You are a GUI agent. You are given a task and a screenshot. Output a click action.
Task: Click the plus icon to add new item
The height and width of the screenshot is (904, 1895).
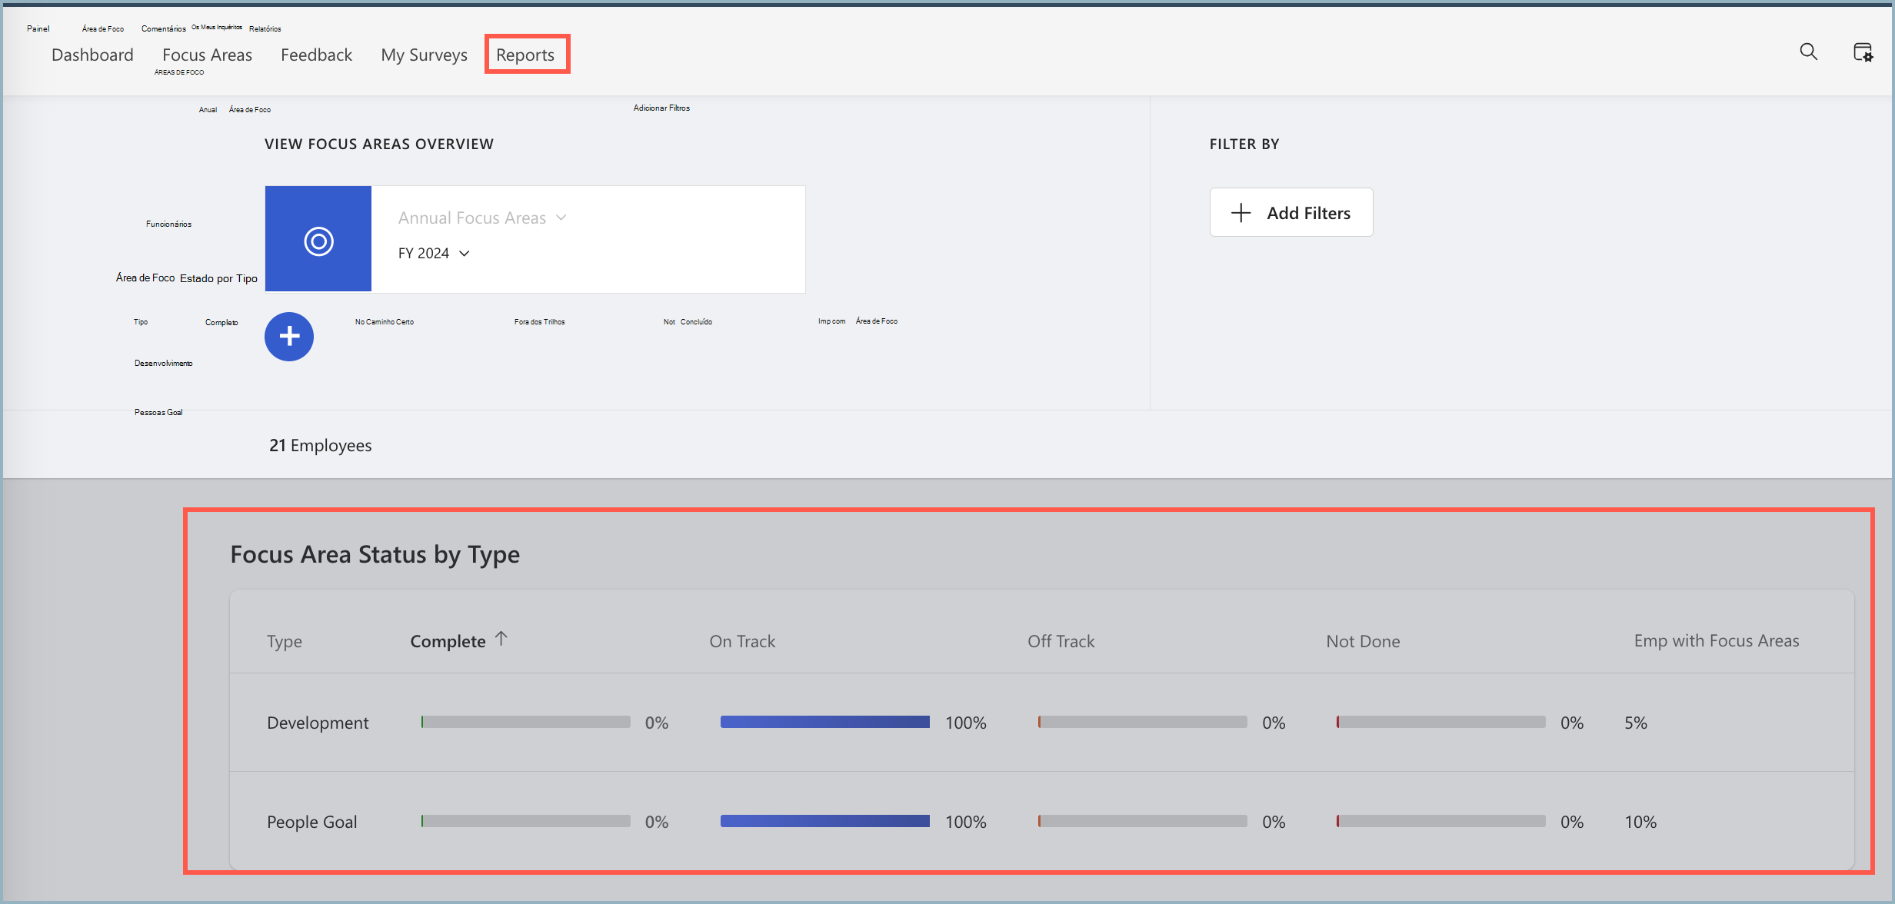288,336
